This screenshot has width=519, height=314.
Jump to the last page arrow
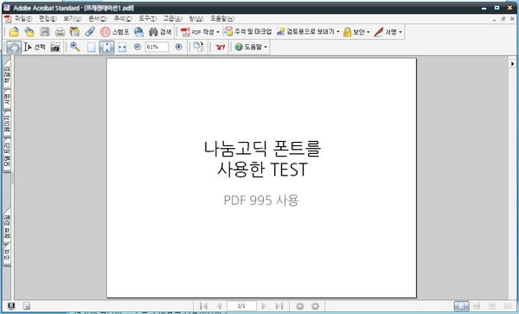[279, 306]
